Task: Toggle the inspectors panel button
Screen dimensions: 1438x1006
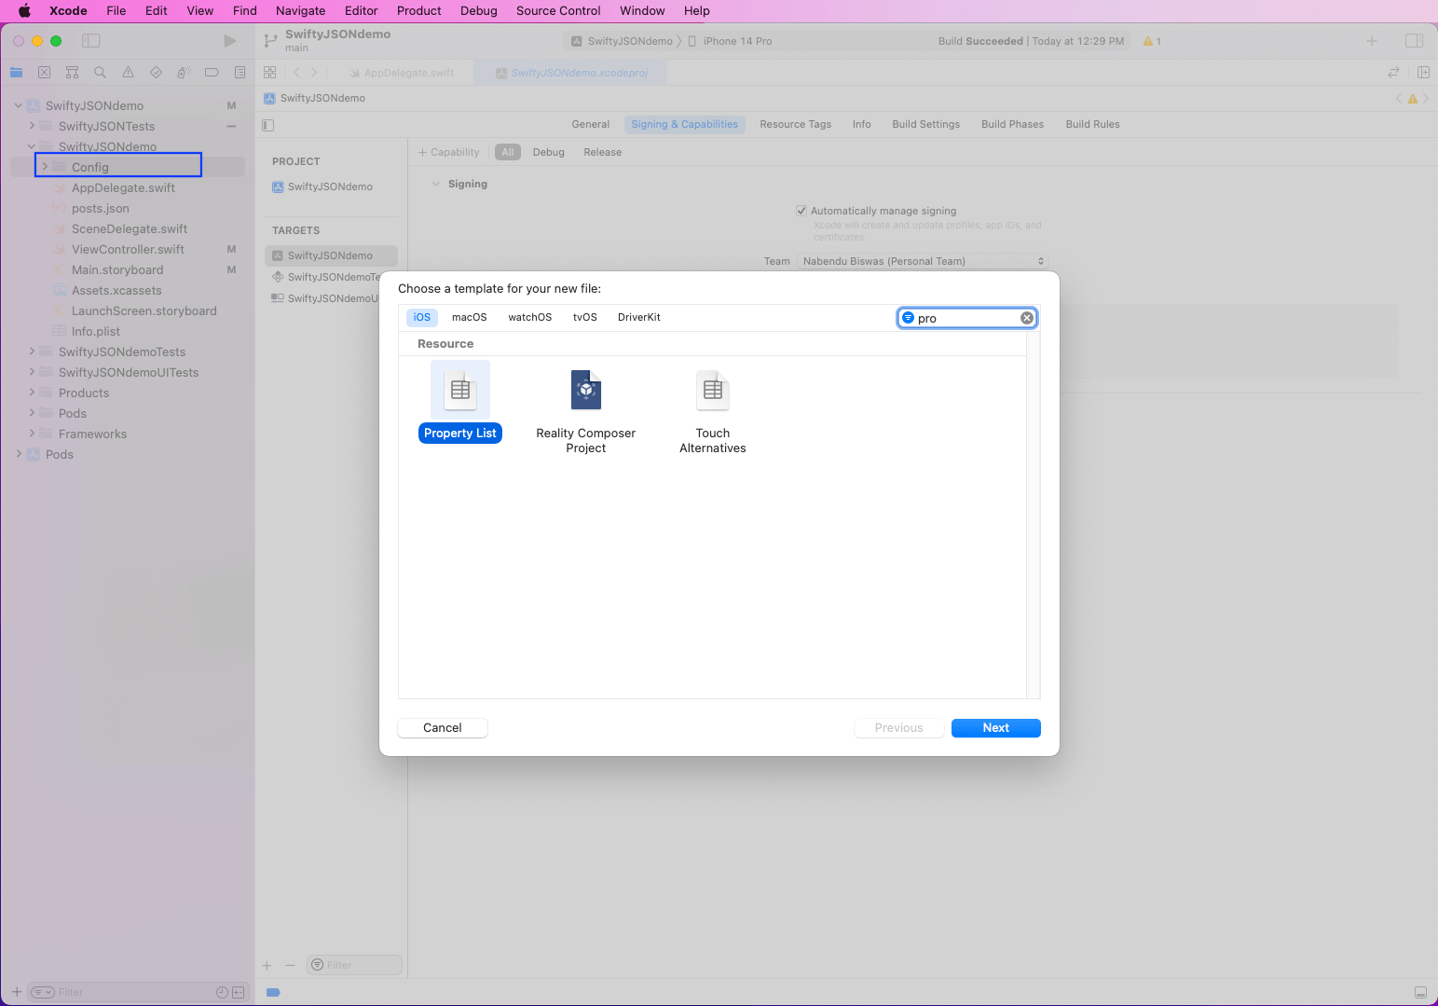Action: point(1414,41)
